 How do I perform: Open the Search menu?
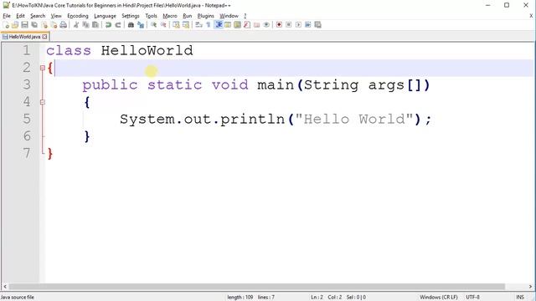pyautogui.click(x=38, y=16)
